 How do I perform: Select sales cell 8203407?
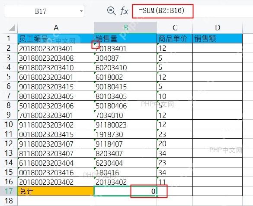[125, 153]
